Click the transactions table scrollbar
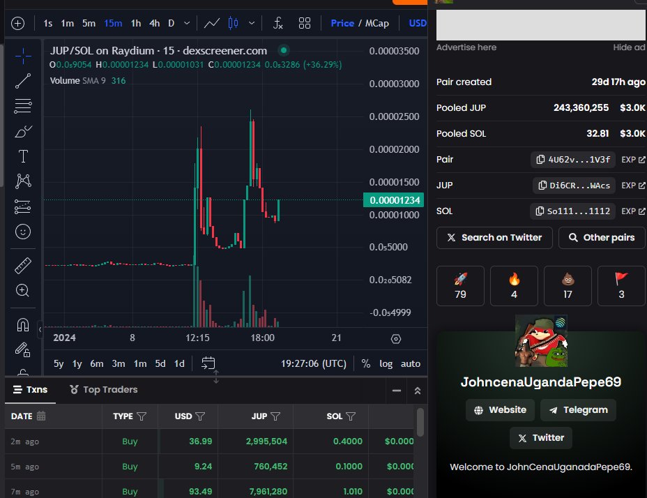647x498 pixels. (x=420, y=422)
